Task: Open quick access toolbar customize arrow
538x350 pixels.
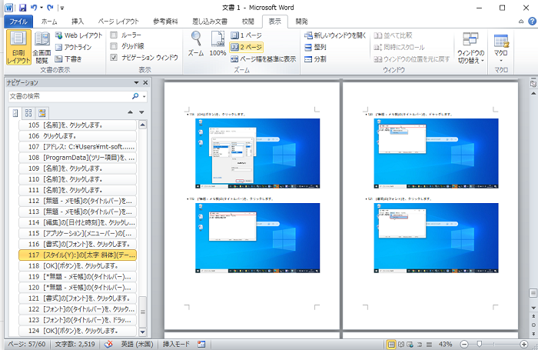Action: (x=61, y=8)
